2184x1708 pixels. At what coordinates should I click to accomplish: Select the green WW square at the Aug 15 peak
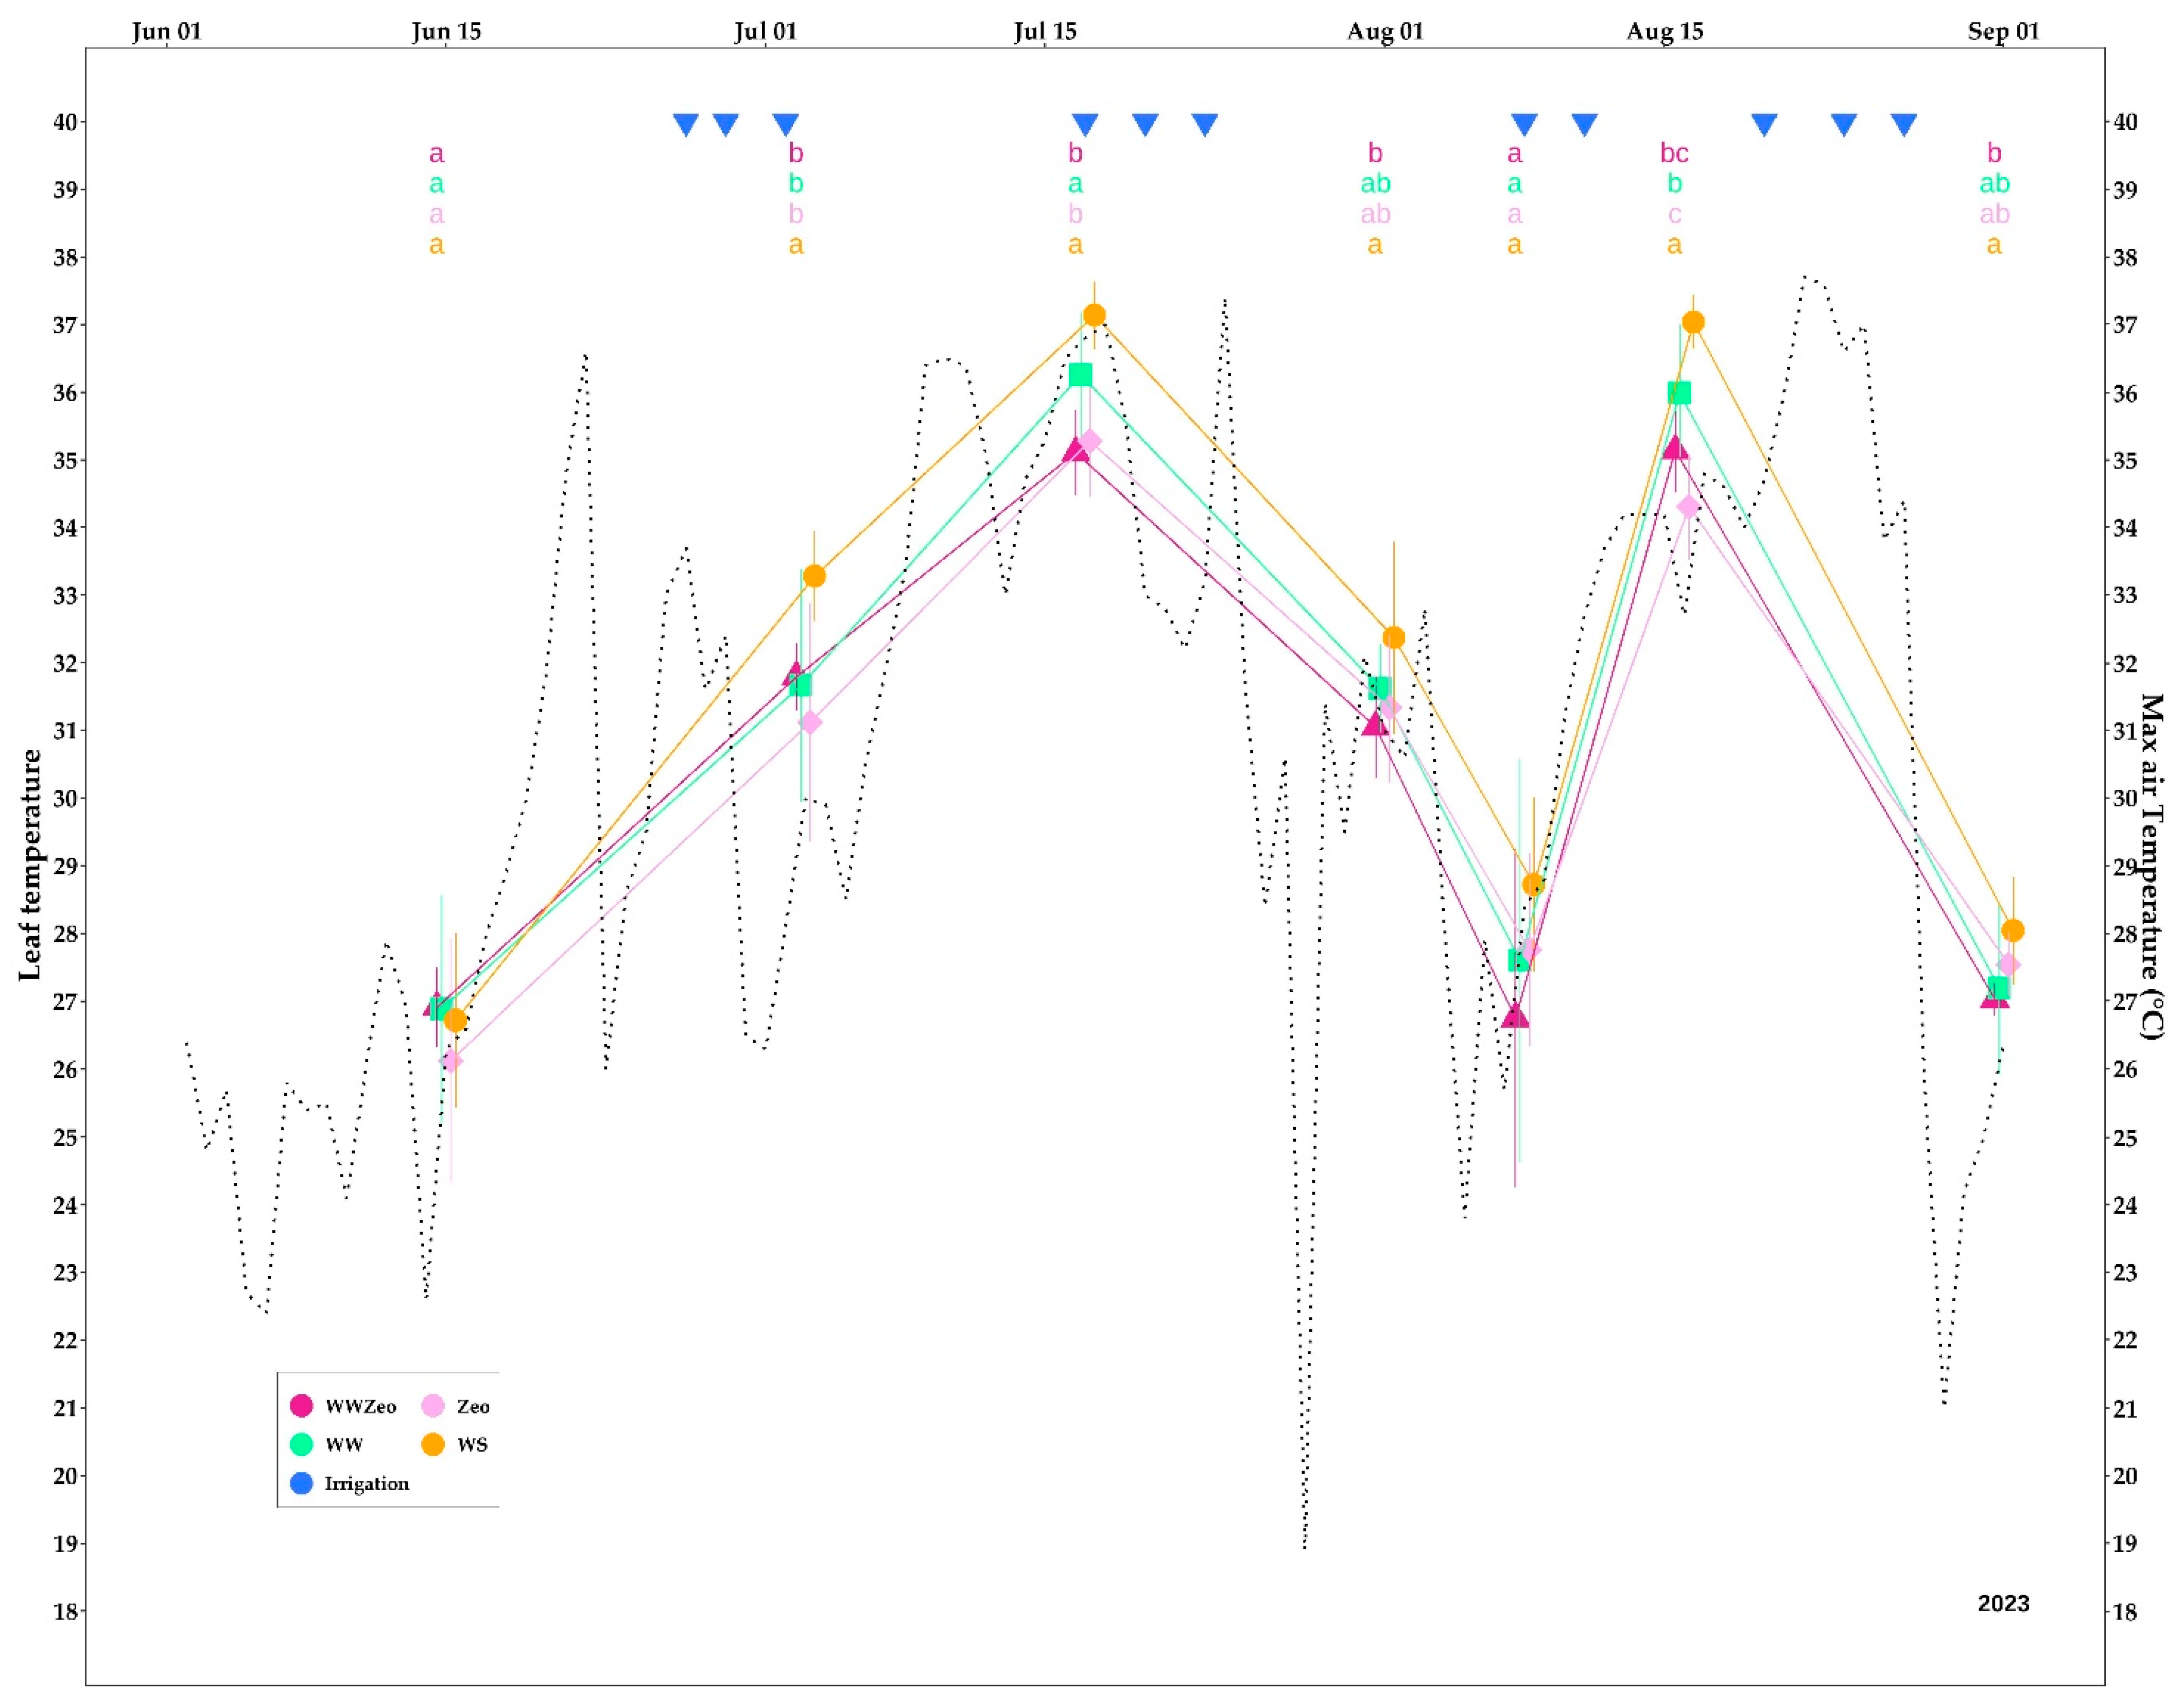pos(1679,393)
